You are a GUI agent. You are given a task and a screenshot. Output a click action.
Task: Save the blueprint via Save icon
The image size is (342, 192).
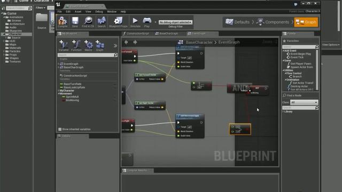point(75,22)
